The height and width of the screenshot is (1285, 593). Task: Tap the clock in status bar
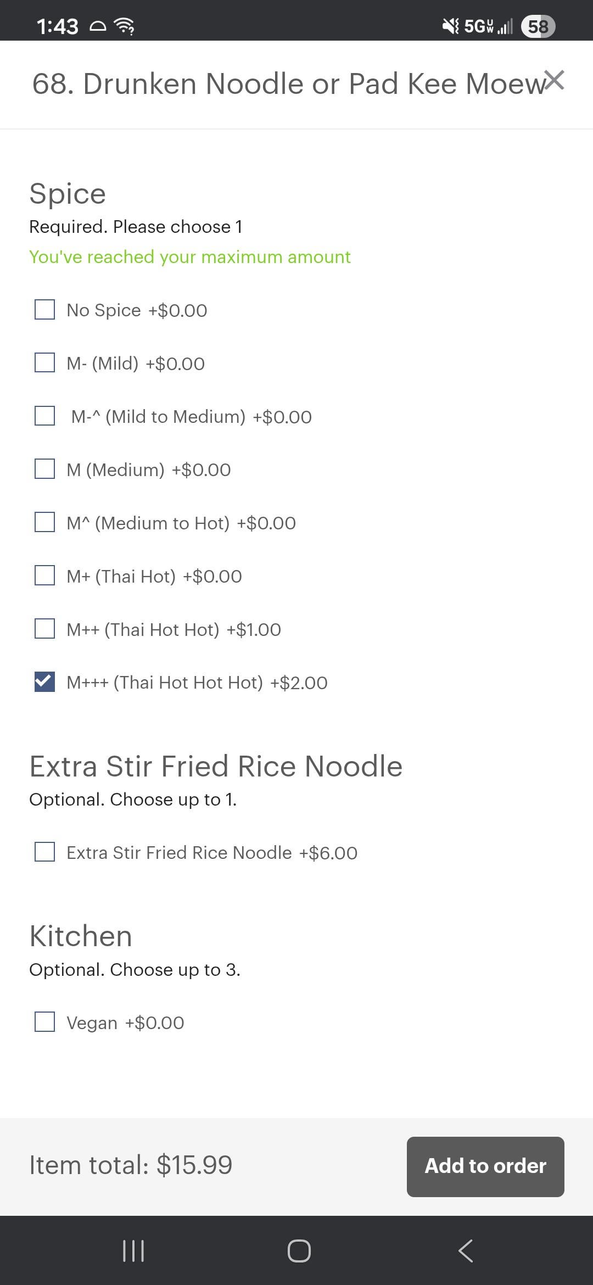pos(57,26)
